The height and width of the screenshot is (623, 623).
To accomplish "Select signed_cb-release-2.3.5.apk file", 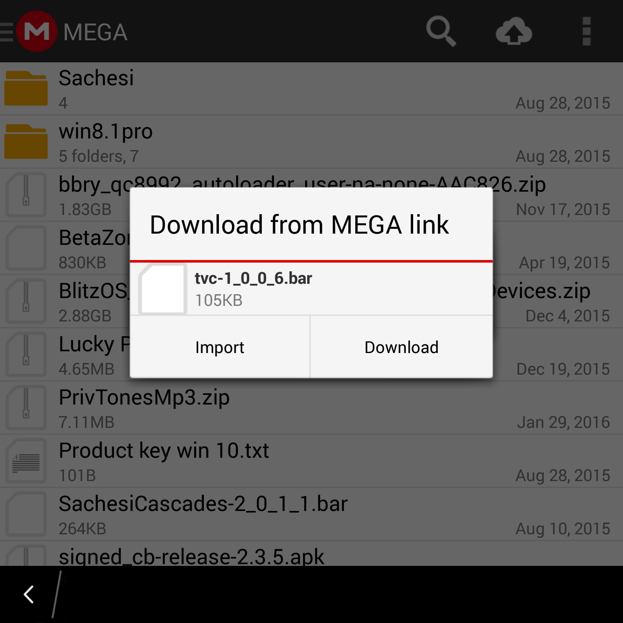I will (311, 554).
